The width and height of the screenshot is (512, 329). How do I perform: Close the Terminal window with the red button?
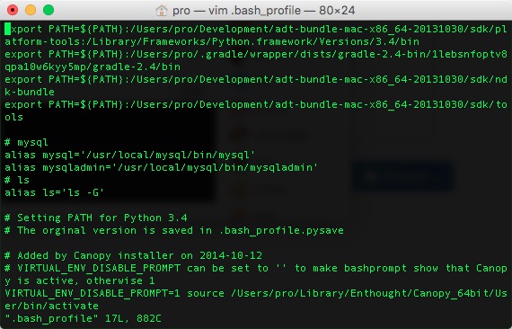click(x=13, y=10)
